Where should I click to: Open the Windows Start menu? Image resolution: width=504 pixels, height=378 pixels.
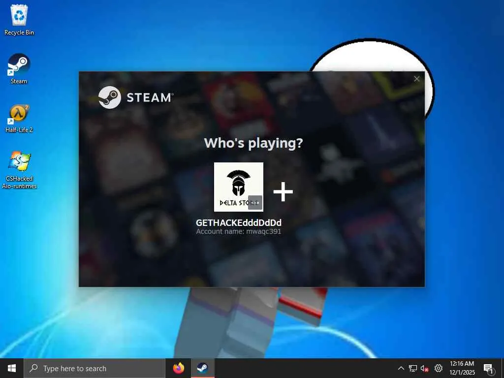12,368
